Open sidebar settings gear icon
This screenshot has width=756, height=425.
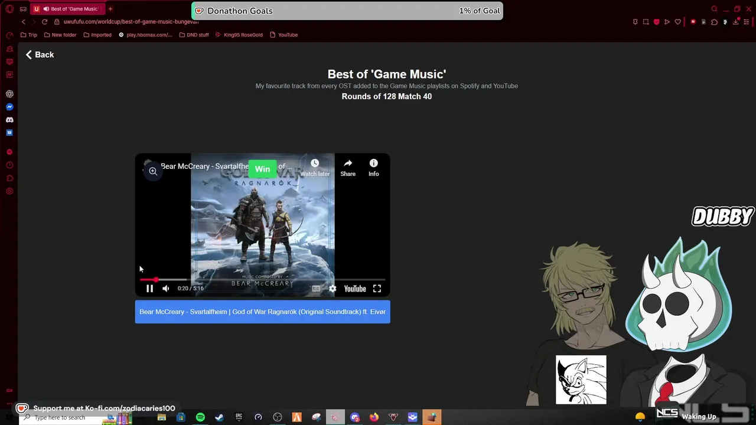tap(9, 191)
